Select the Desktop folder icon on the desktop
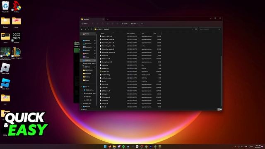This screenshot has width=265, height=149. (5, 22)
